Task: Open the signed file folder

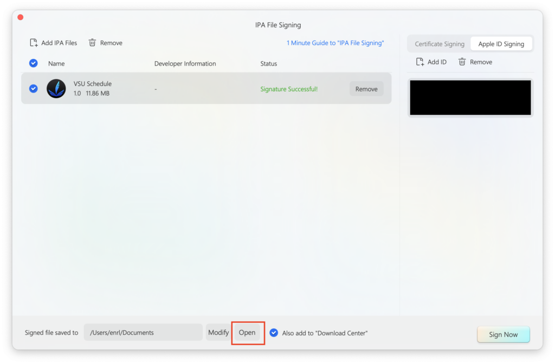Action: point(247,333)
